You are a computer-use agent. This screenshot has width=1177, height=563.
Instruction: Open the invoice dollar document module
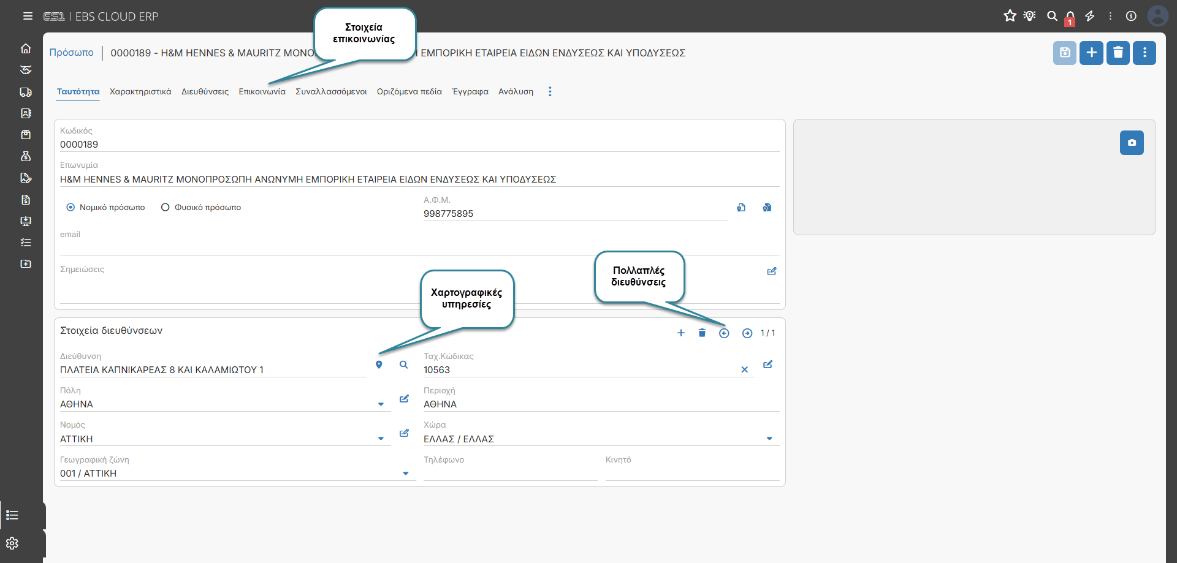coord(26,200)
